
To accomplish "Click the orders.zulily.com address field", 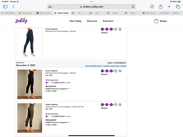I will coord(91,7).
